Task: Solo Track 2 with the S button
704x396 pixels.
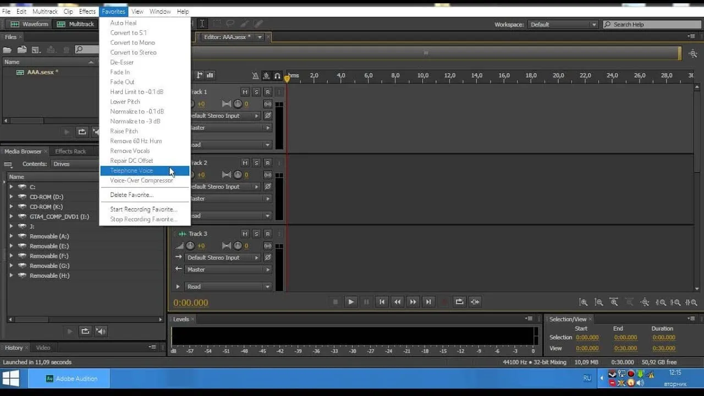Action: click(x=256, y=163)
